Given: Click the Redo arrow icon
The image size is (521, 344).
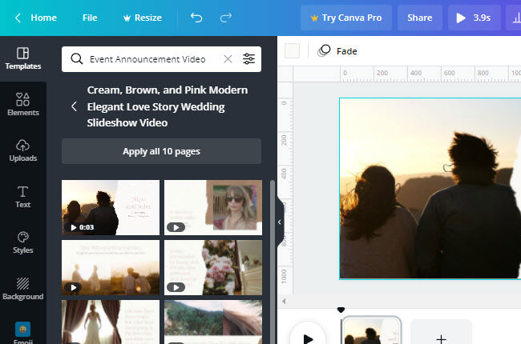Looking at the screenshot, I should [226, 18].
